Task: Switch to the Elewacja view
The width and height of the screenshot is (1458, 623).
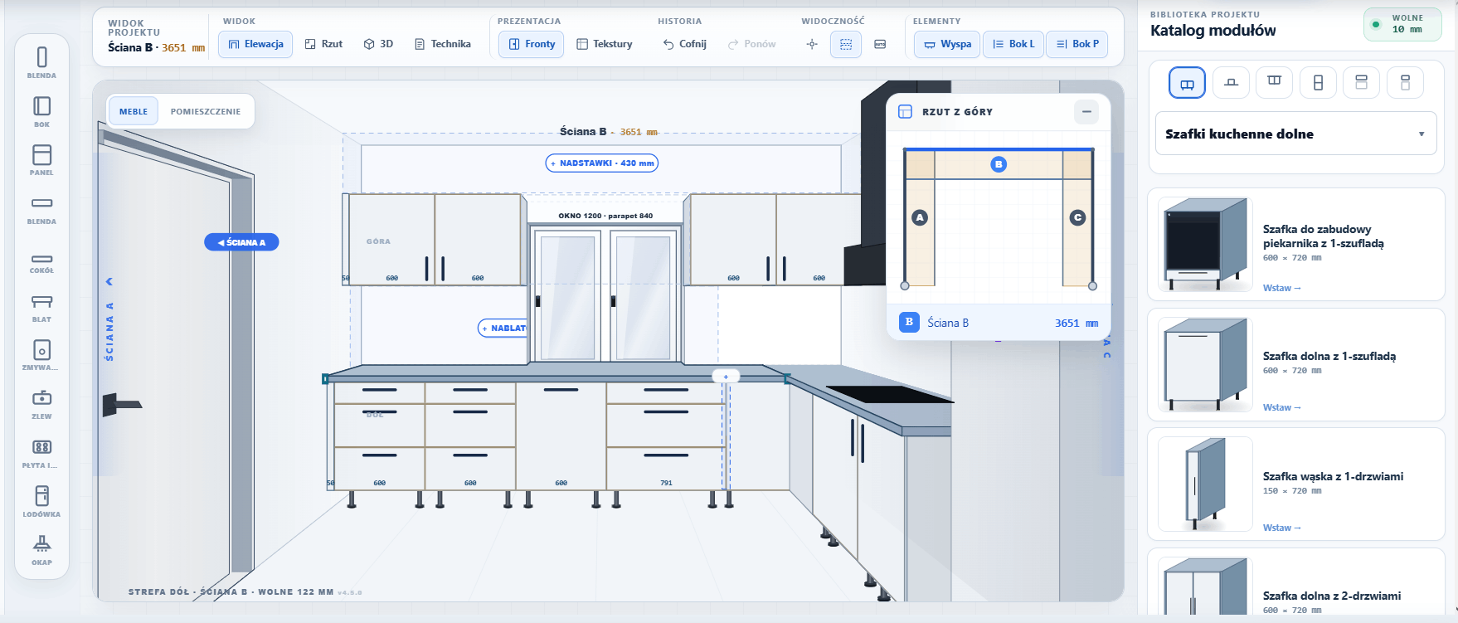Action: pyautogui.click(x=255, y=44)
